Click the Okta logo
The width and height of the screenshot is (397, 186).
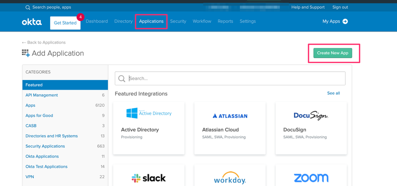(32, 22)
